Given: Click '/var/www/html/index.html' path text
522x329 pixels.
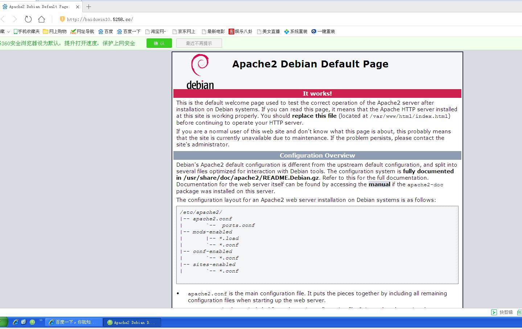Looking at the screenshot, I should [409, 116].
